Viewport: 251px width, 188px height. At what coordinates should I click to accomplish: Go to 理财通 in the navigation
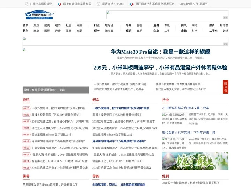point(109,25)
